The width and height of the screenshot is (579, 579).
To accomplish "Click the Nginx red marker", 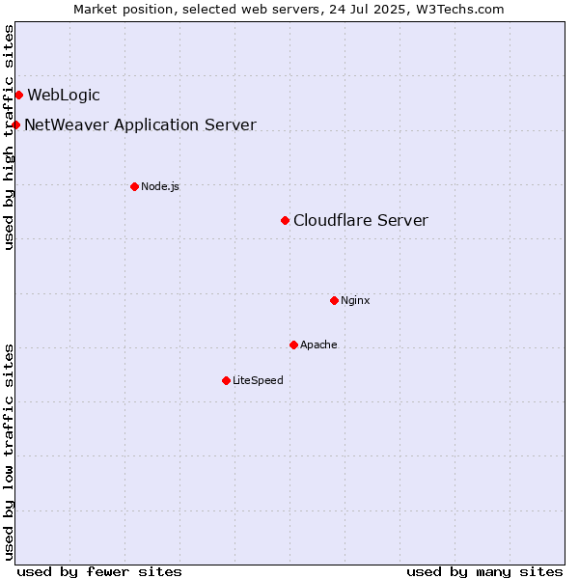I will (334, 301).
